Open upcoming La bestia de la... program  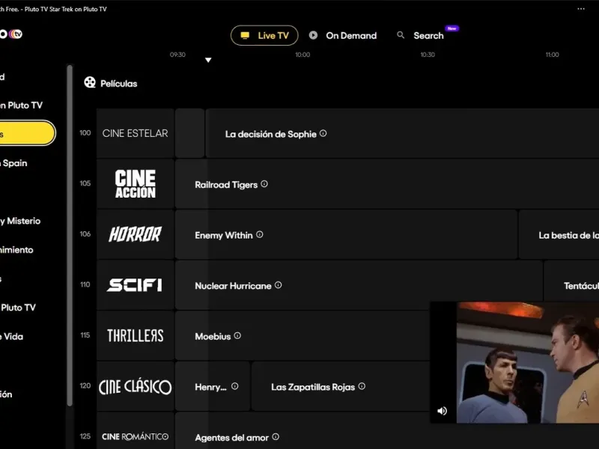coord(559,234)
